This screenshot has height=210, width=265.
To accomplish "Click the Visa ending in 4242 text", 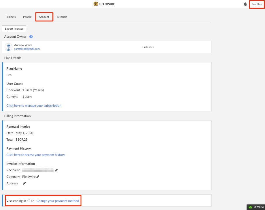I will coord(20,201).
